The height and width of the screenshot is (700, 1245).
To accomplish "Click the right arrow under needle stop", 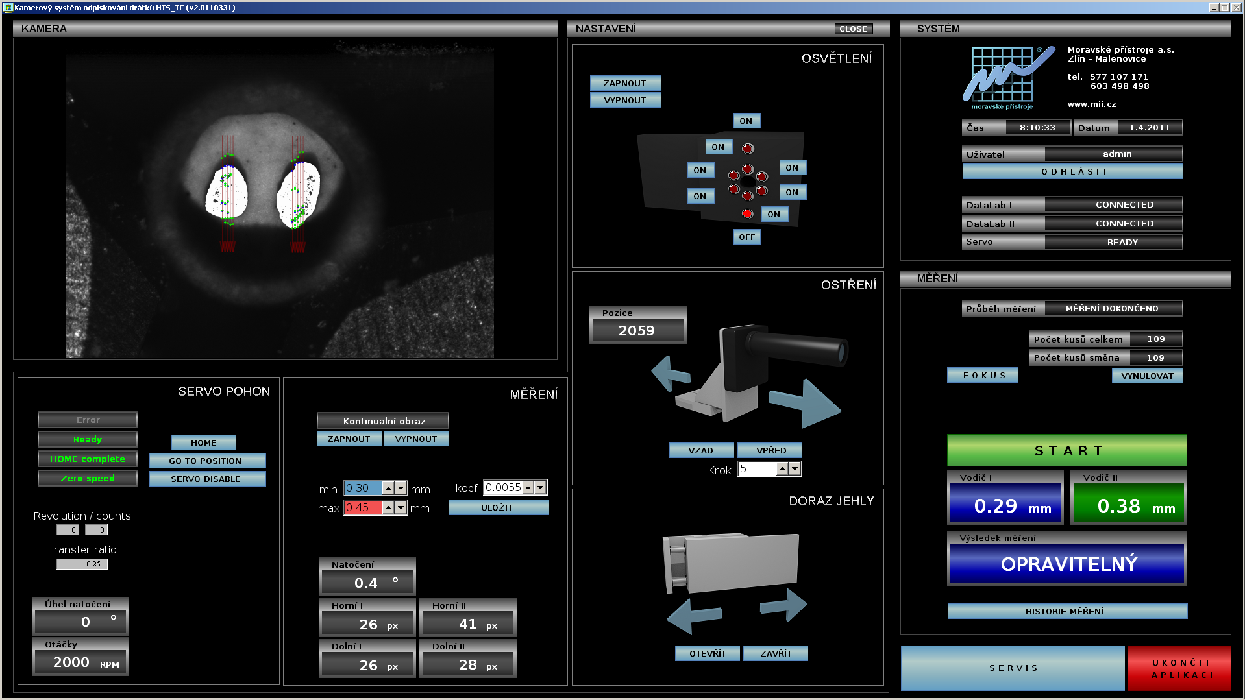I will [x=785, y=605].
